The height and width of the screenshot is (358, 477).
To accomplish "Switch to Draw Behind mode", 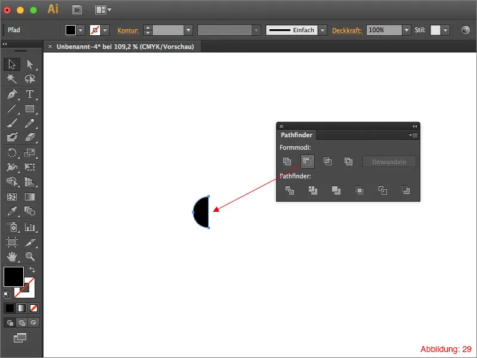I will click(x=21, y=323).
